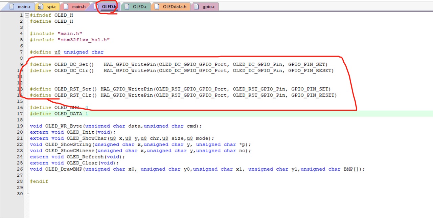The width and height of the screenshot is (433, 218).
Task: Go to the gpio.c tab
Action: [205, 6]
